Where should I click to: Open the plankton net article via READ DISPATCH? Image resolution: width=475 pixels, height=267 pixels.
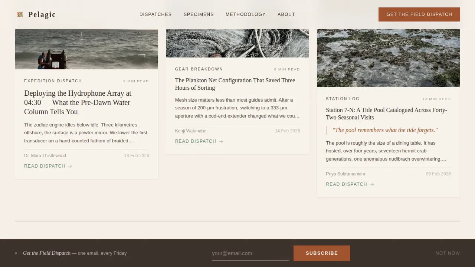coord(196,141)
